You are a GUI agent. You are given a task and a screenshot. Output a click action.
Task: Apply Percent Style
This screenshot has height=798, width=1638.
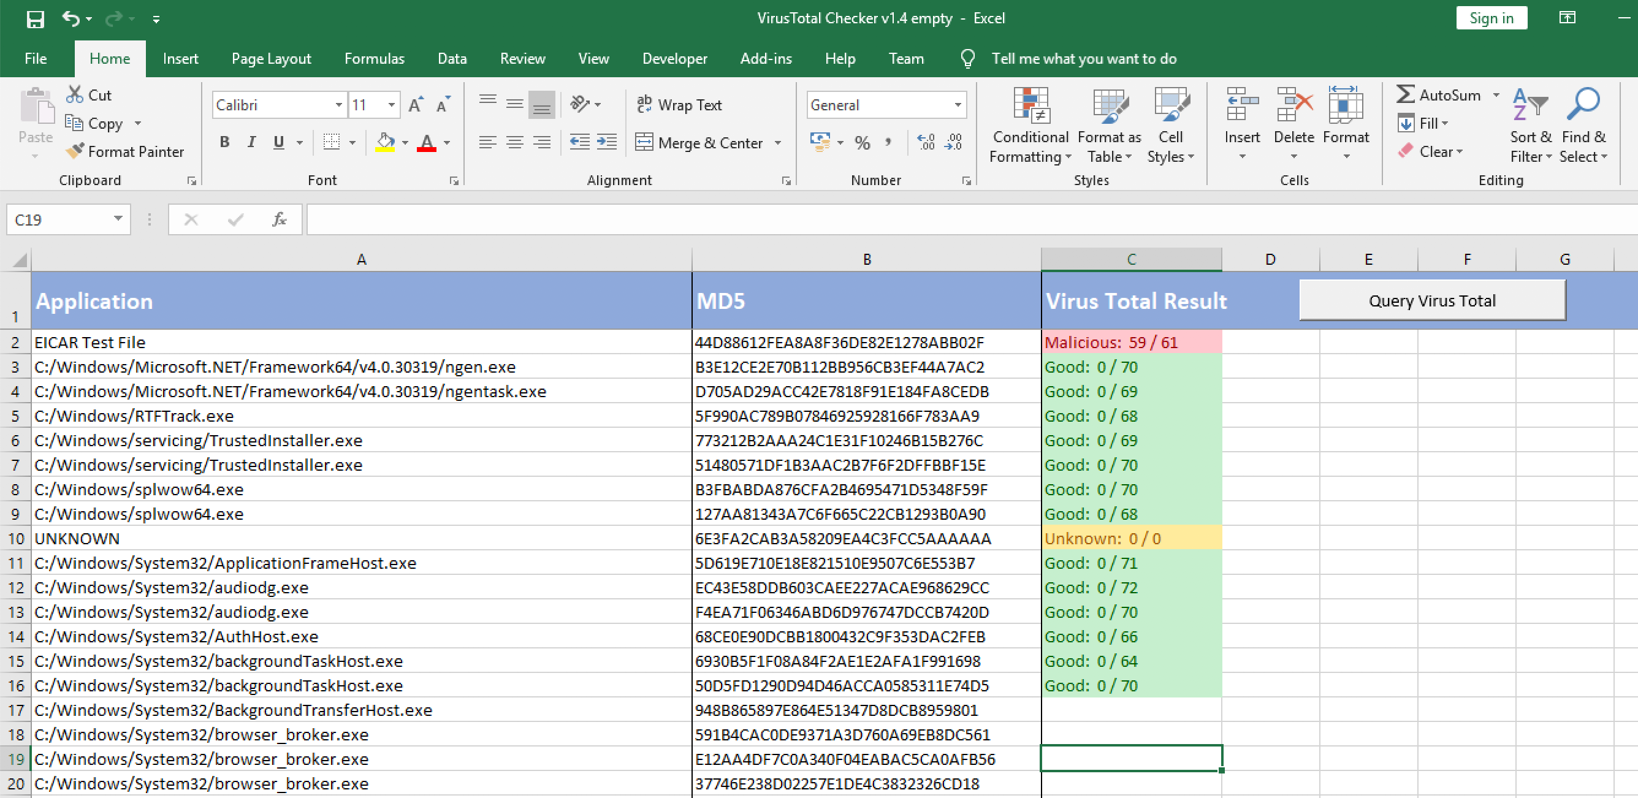(863, 142)
